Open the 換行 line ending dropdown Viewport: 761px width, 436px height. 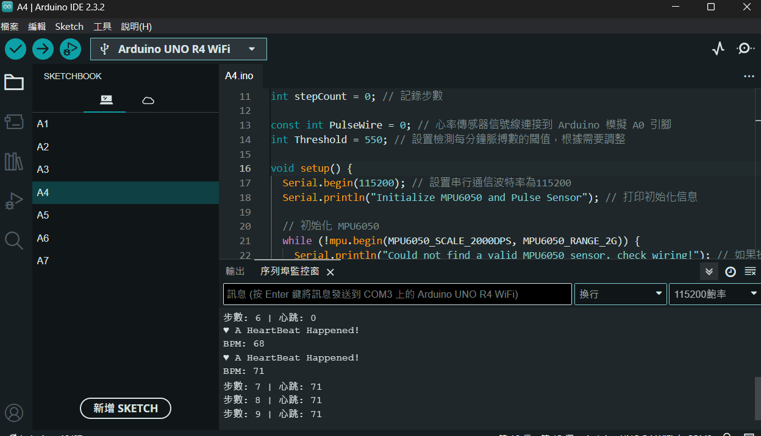621,294
